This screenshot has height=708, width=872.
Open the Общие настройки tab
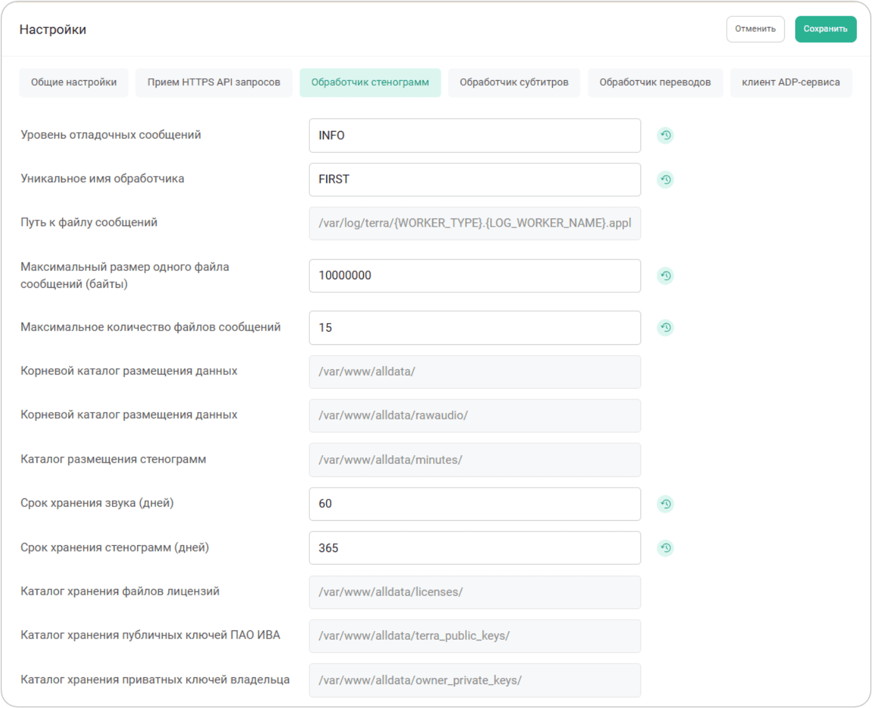[74, 83]
